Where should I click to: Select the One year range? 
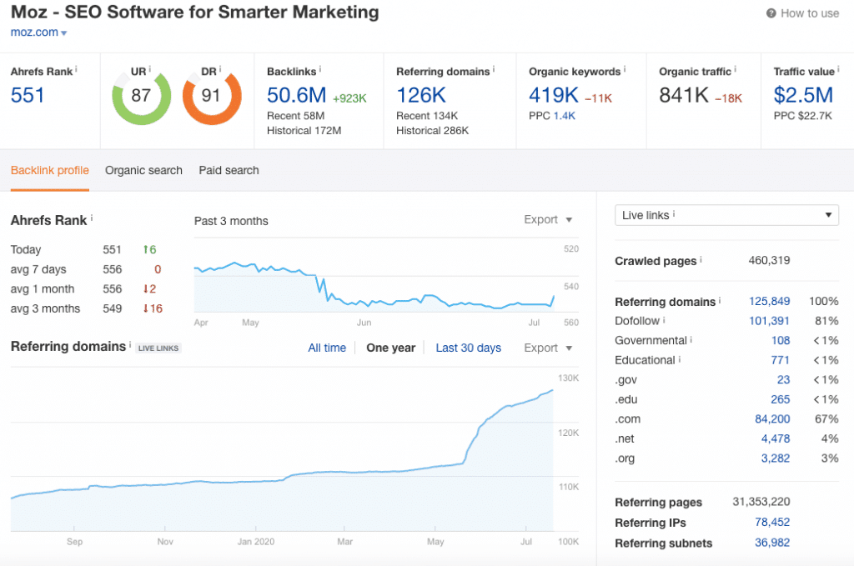(390, 348)
